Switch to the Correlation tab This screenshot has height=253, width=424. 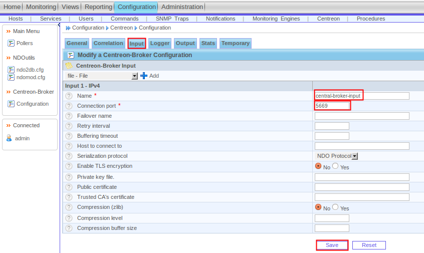tap(108, 43)
